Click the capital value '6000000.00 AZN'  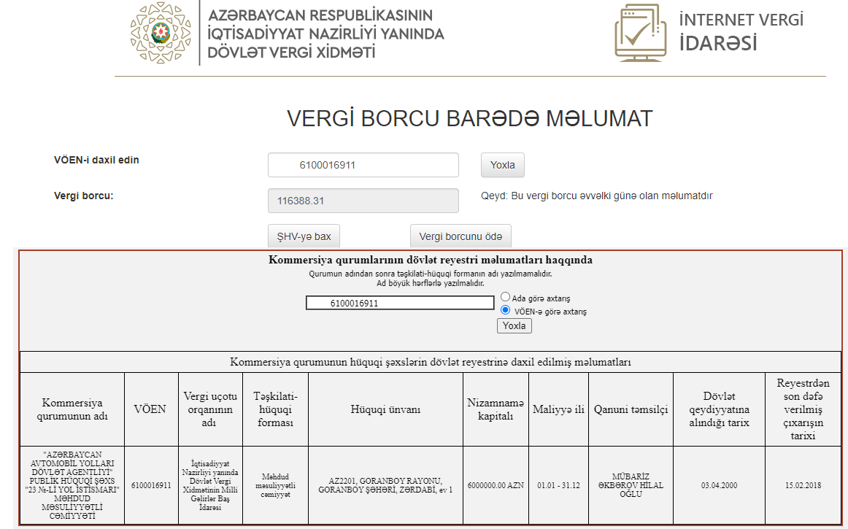(496, 485)
